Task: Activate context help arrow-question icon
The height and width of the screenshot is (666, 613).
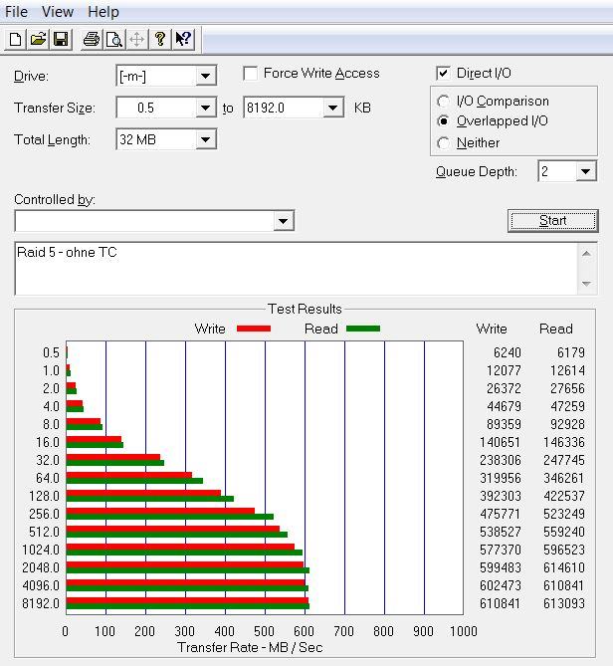Action: (x=183, y=40)
